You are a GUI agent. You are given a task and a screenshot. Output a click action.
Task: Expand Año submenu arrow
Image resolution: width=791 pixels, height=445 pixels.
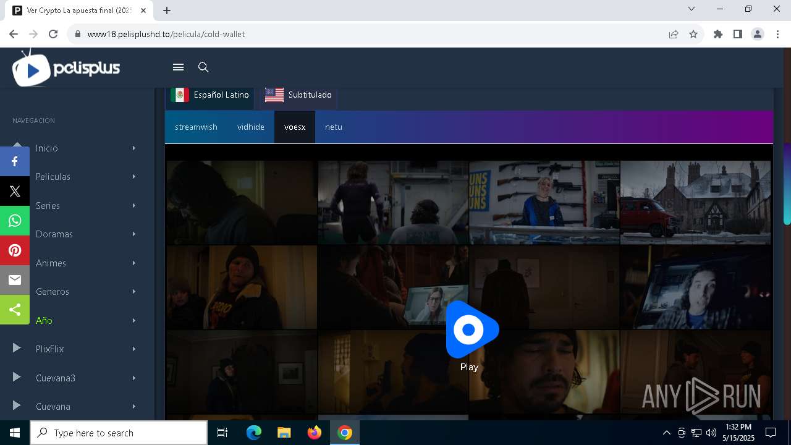point(133,321)
